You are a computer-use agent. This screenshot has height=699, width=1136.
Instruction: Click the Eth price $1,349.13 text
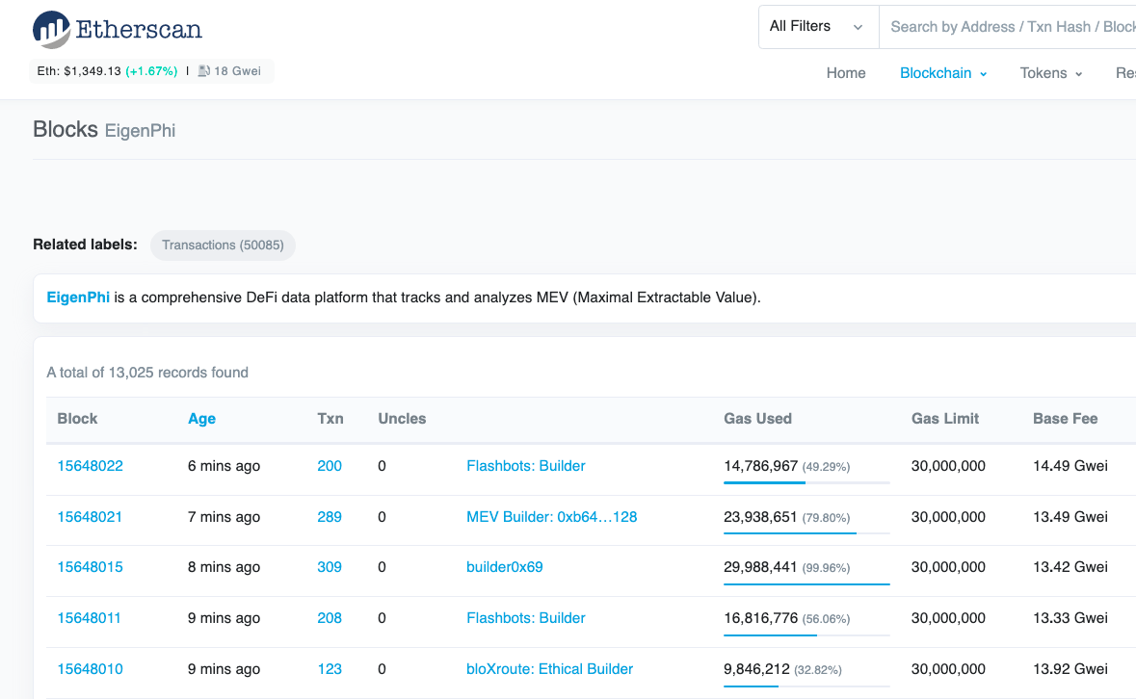[79, 71]
